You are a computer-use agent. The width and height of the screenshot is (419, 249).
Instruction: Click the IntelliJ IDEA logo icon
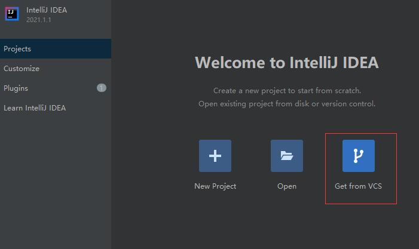pyautogui.click(x=12, y=14)
